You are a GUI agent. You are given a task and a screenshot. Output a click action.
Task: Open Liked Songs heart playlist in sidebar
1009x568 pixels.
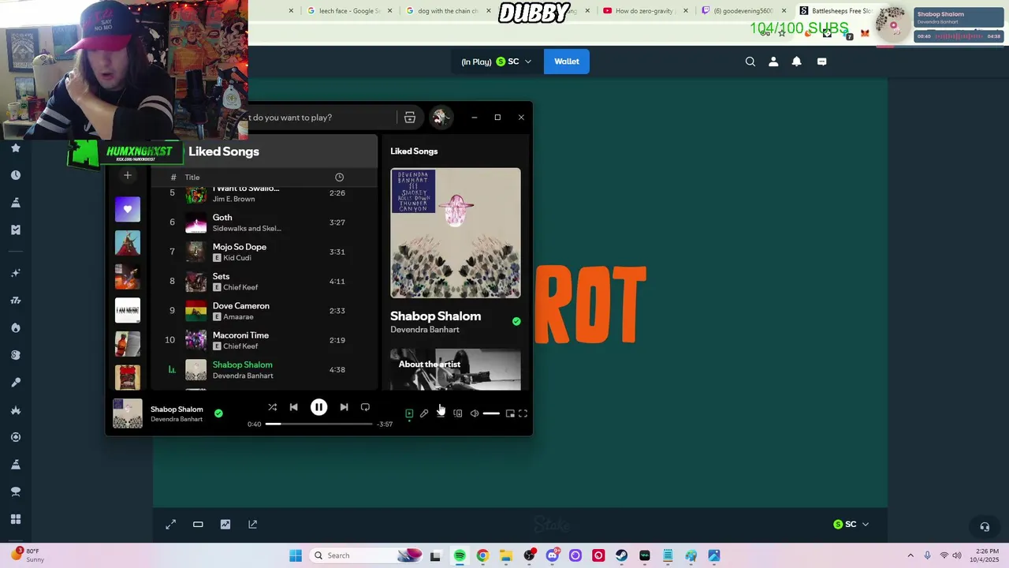[128, 210]
